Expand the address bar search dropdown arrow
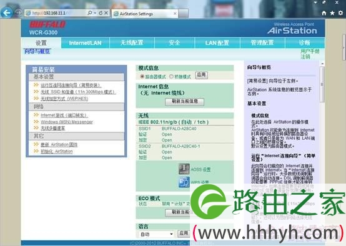 pos(95,13)
